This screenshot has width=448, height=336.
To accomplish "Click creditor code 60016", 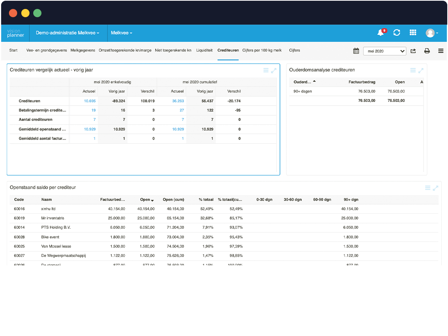I will pyautogui.click(x=19, y=209).
